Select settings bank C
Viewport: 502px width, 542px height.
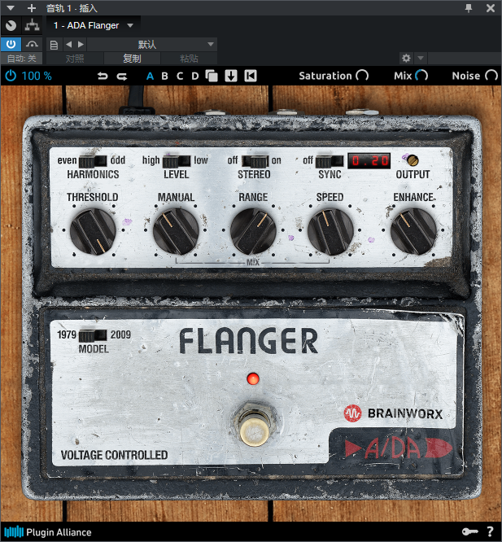click(x=180, y=76)
